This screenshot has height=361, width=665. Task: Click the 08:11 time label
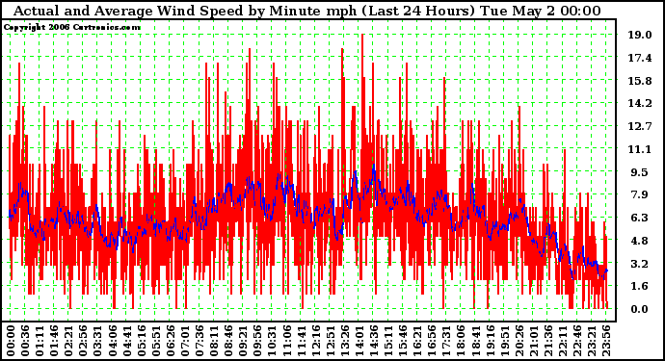tap(214, 341)
